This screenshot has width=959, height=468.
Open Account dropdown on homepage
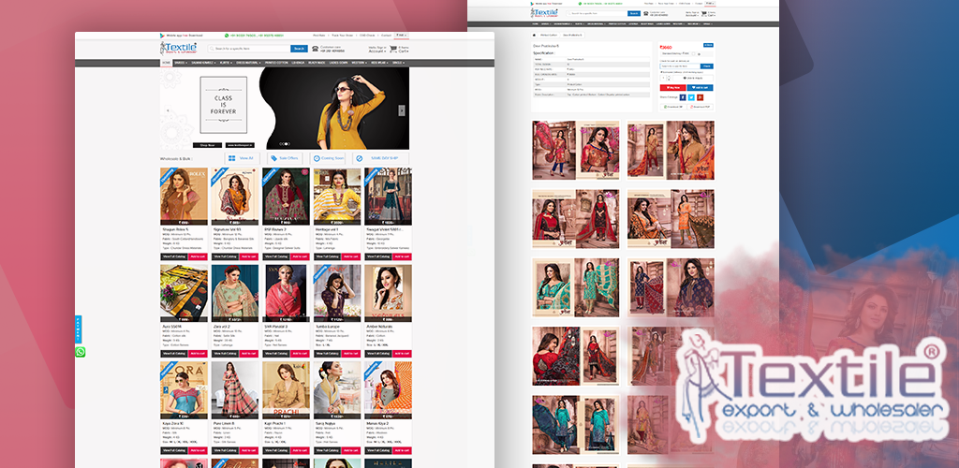[377, 51]
